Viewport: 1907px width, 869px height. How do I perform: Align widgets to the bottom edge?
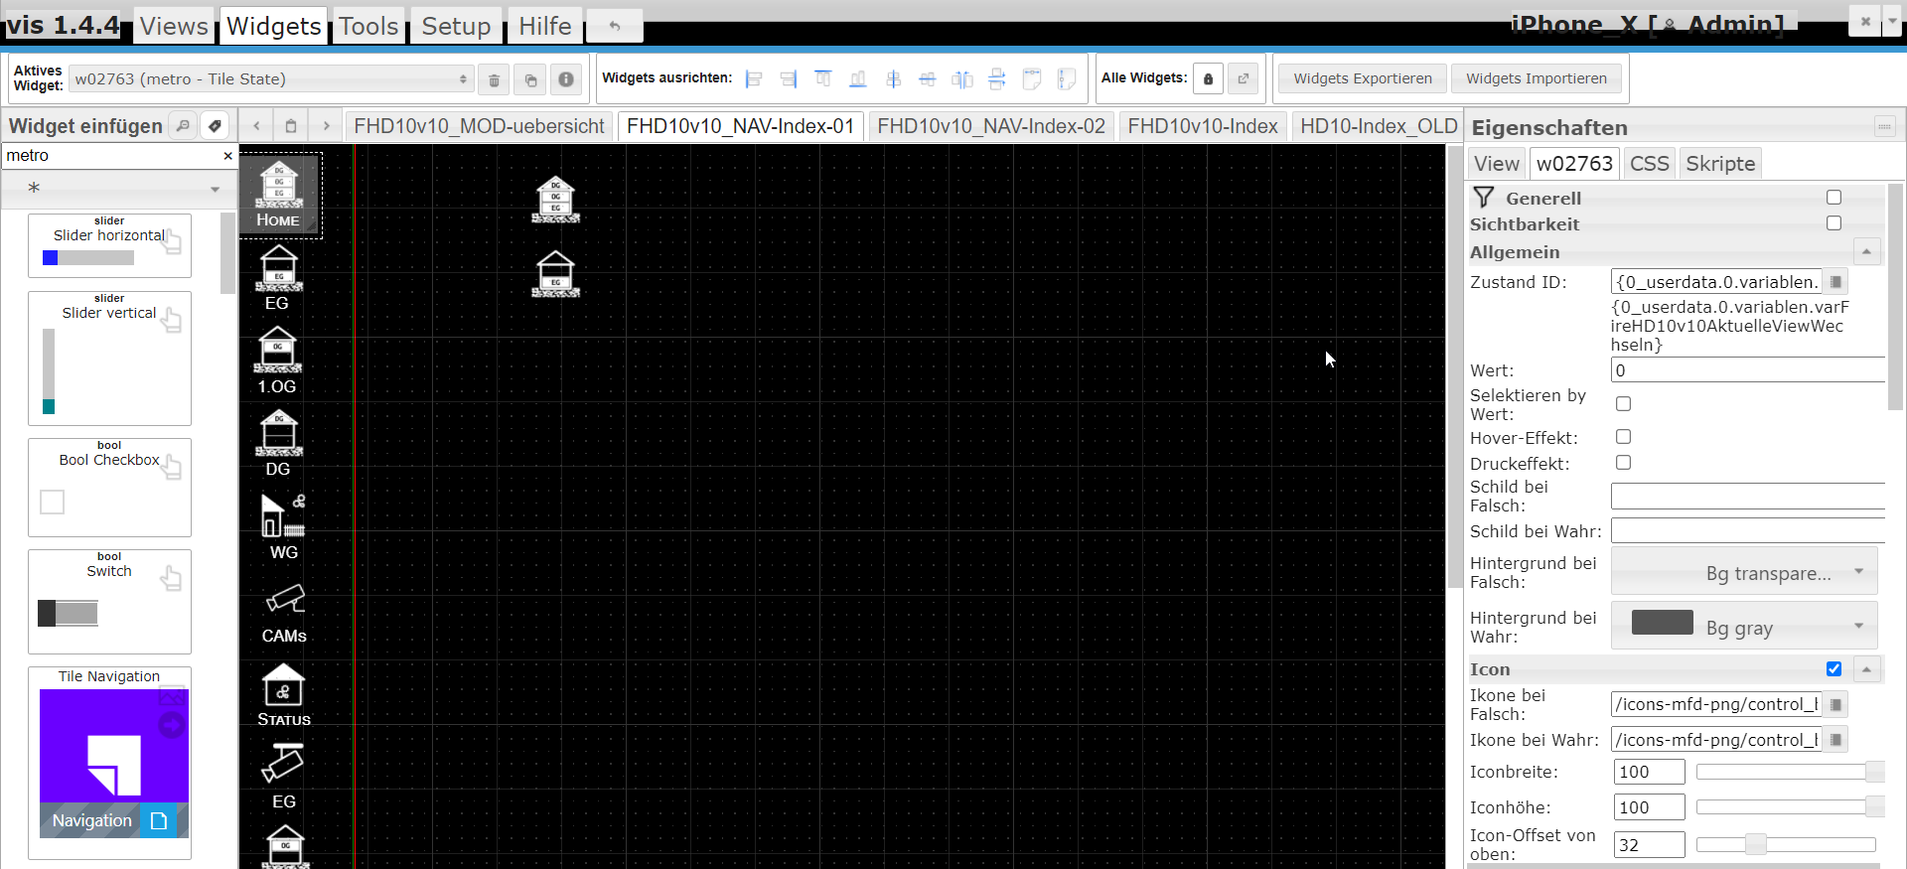[858, 78]
